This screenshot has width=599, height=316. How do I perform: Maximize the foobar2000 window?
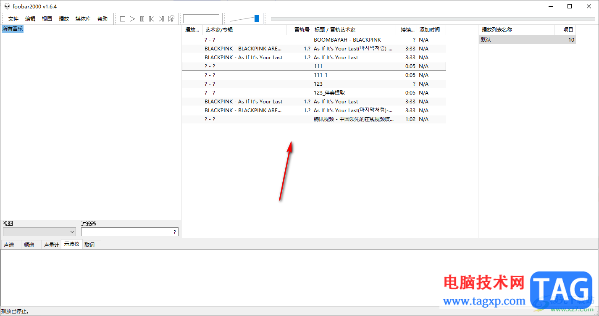pos(570,6)
